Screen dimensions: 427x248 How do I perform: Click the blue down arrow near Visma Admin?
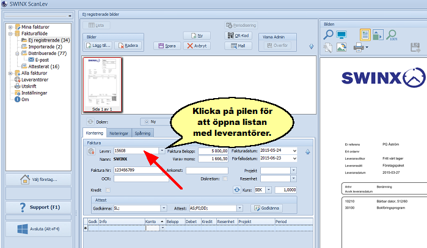click(312, 47)
